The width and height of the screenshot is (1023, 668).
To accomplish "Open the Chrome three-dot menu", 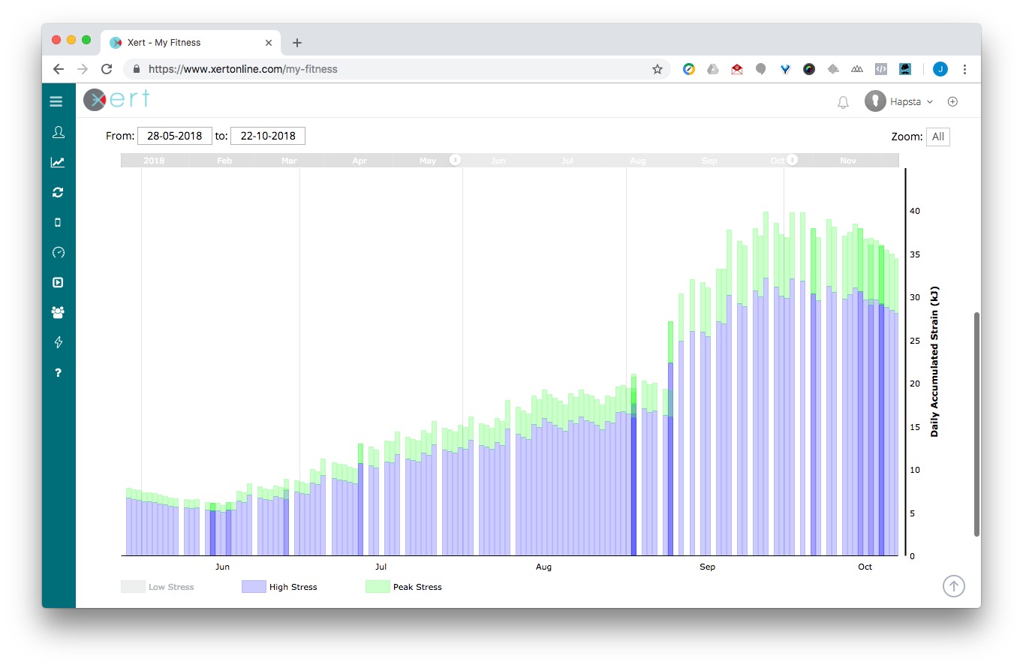I will pyautogui.click(x=964, y=69).
